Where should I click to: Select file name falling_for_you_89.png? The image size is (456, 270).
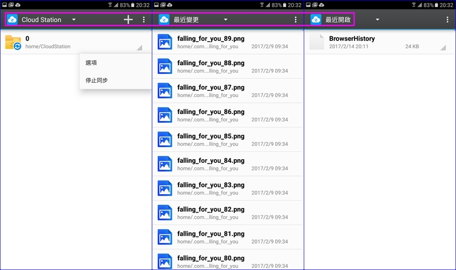[211, 39]
